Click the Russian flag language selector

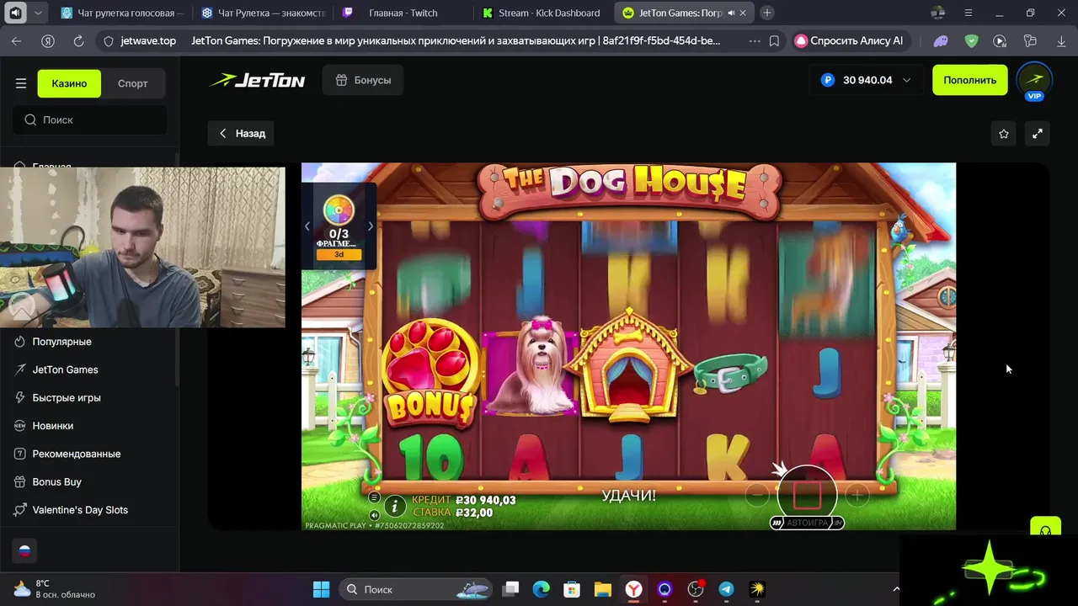click(24, 551)
